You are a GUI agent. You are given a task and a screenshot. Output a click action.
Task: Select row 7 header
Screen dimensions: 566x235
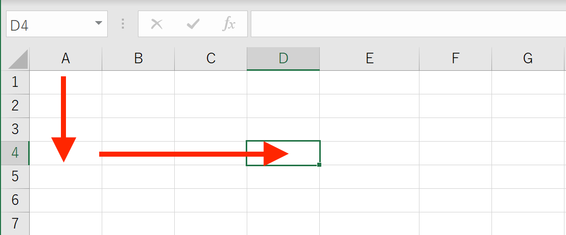pos(15,223)
